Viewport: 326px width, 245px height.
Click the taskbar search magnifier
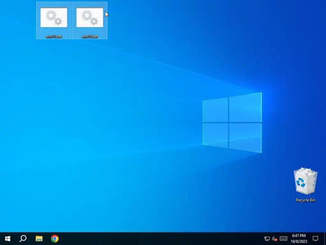[x=23, y=239]
